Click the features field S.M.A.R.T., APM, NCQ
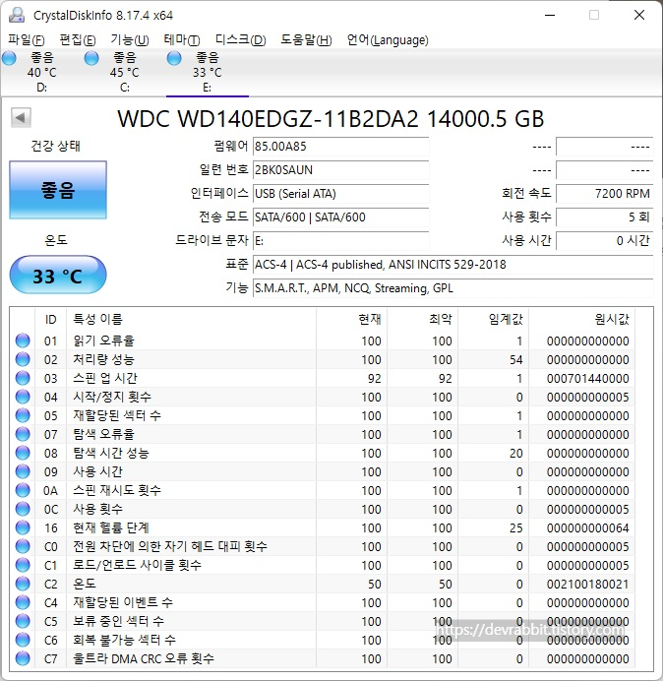Image resolution: width=664 pixels, height=681 pixels. pos(453,288)
